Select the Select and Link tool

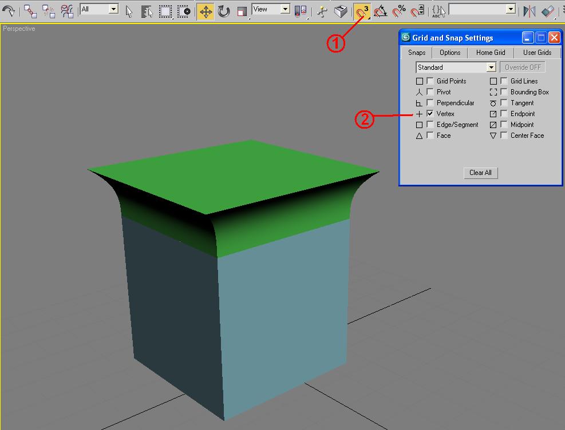30,11
